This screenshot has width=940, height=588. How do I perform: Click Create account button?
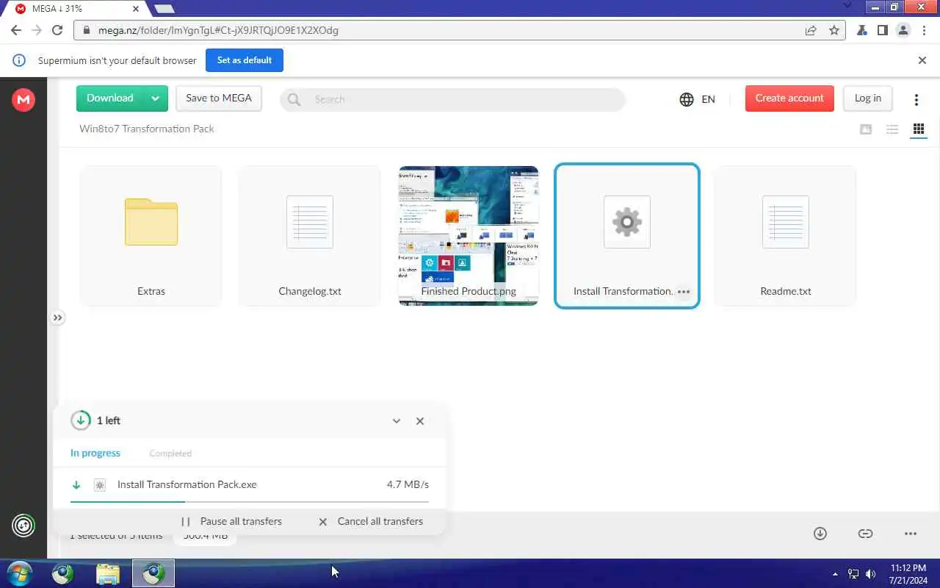pyautogui.click(x=789, y=98)
